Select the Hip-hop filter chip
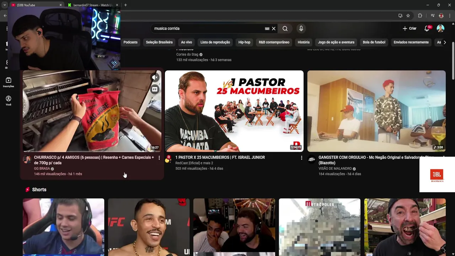This screenshot has width=455, height=256. pyautogui.click(x=244, y=42)
